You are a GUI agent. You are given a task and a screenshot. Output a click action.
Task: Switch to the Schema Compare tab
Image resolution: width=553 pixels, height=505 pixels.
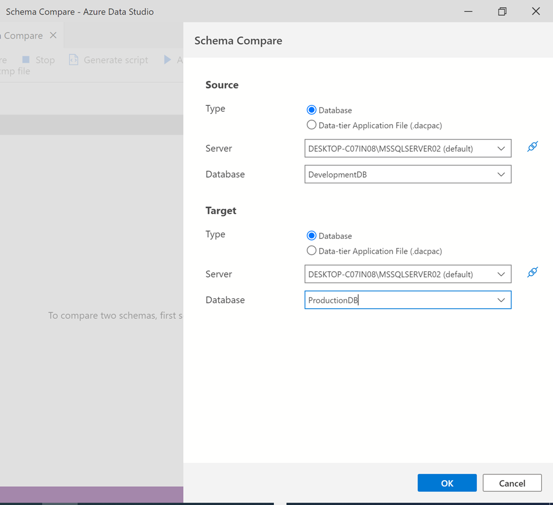pos(23,35)
